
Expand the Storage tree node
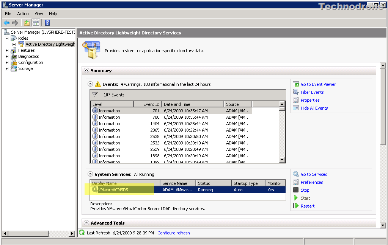7,68
